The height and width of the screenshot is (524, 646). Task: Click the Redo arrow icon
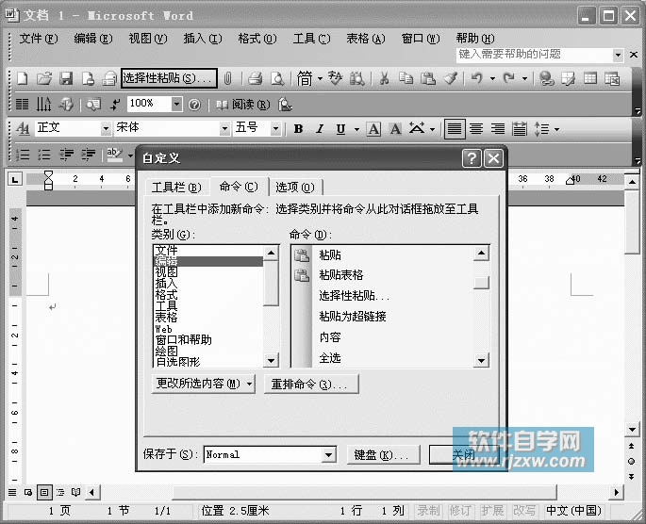pos(509,78)
